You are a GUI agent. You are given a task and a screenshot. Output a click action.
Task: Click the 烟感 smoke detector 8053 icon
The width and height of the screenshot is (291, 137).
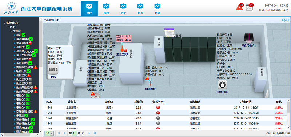point(53,70)
